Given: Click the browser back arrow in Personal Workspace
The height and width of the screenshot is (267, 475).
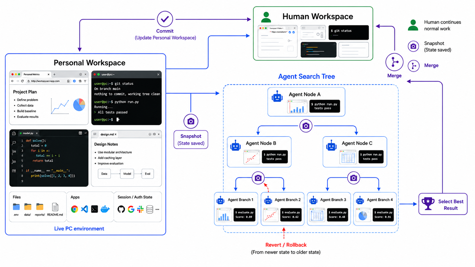Looking at the screenshot, I should [12, 81].
